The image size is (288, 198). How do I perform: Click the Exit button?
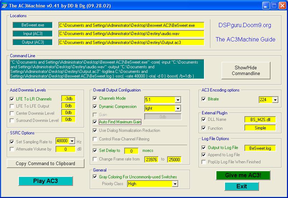click(242, 187)
